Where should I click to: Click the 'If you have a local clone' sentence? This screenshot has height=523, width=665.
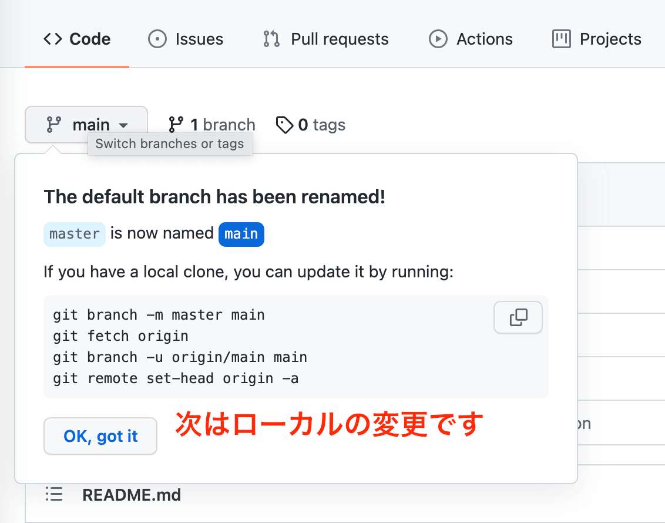pyautogui.click(x=248, y=272)
